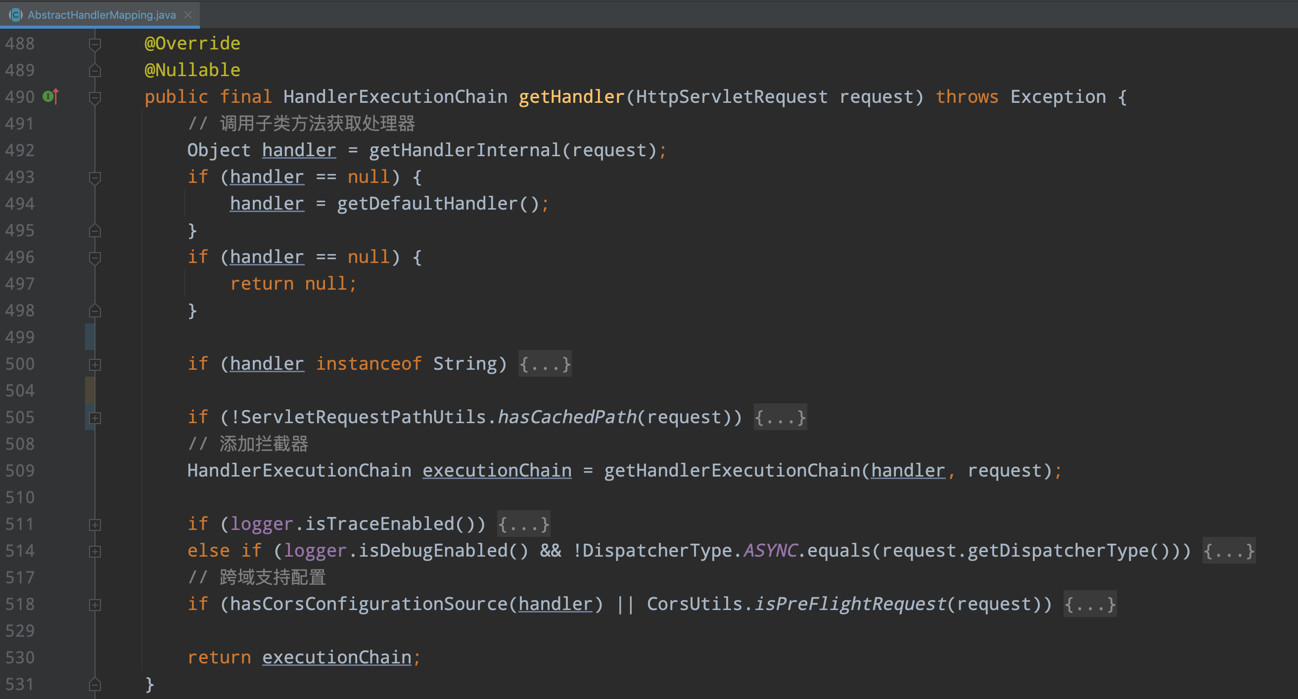The width and height of the screenshot is (1298, 699).
Task: Click the {...} placeholder after instanceof String
Action: [x=545, y=364]
